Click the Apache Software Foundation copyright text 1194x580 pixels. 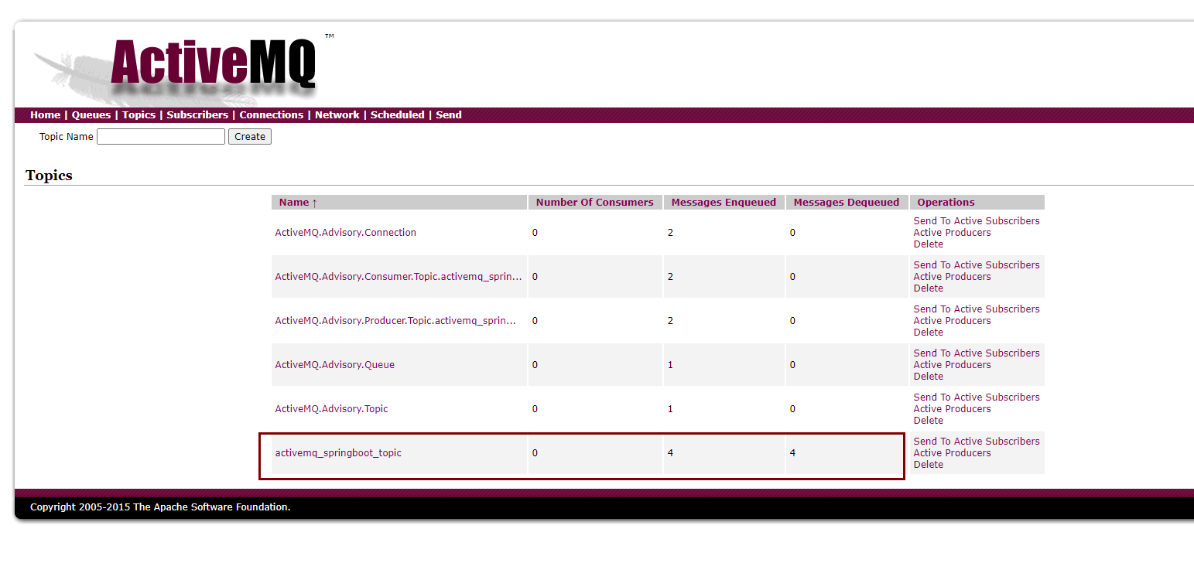click(160, 507)
